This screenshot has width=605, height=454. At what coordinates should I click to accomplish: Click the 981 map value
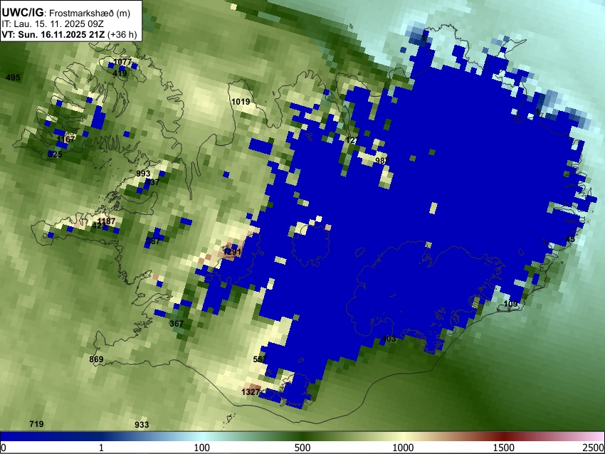point(382,160)
